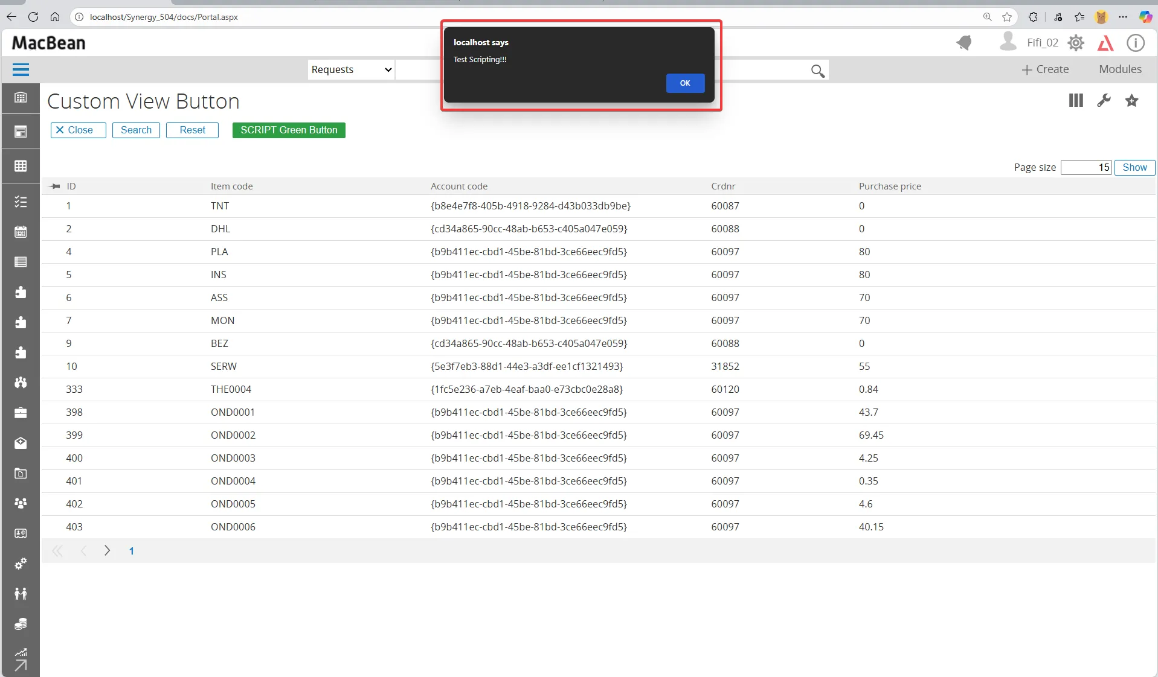Open the calendar icon in the sidebar
Viewport: 1158px width, 677px height.
[21, 232]
